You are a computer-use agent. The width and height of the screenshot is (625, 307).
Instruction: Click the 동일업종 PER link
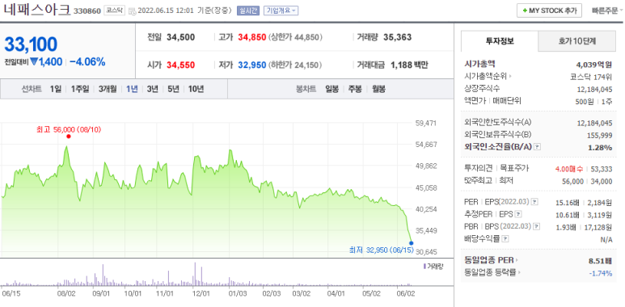pyautogui.click(x=489, y=260)
